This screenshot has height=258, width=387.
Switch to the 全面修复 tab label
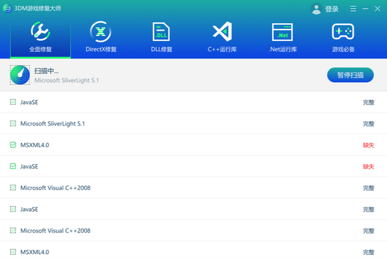40,50
